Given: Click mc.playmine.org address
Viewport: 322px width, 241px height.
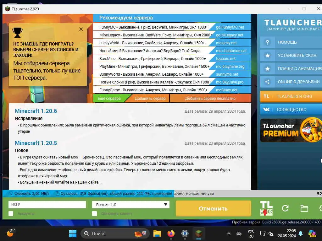Looking at the screenshot, I should 230,67.
